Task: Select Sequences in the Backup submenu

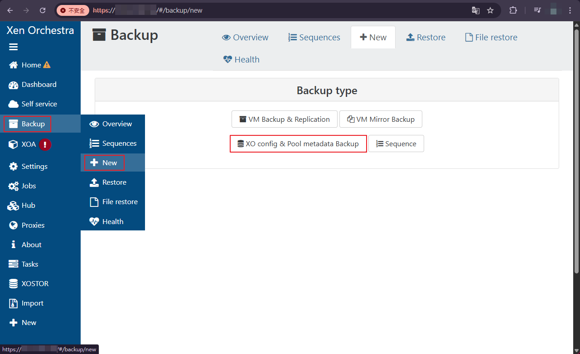Action: 113,144
